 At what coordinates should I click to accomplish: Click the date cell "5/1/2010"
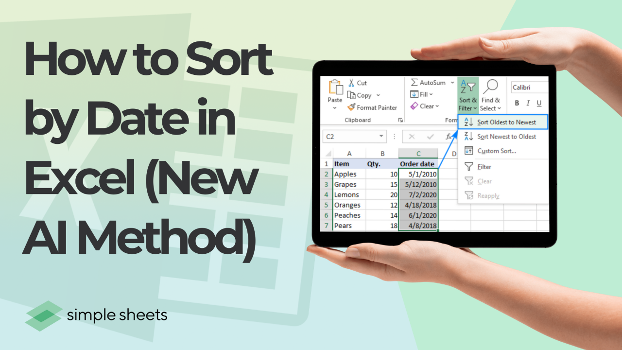(418, 174)
